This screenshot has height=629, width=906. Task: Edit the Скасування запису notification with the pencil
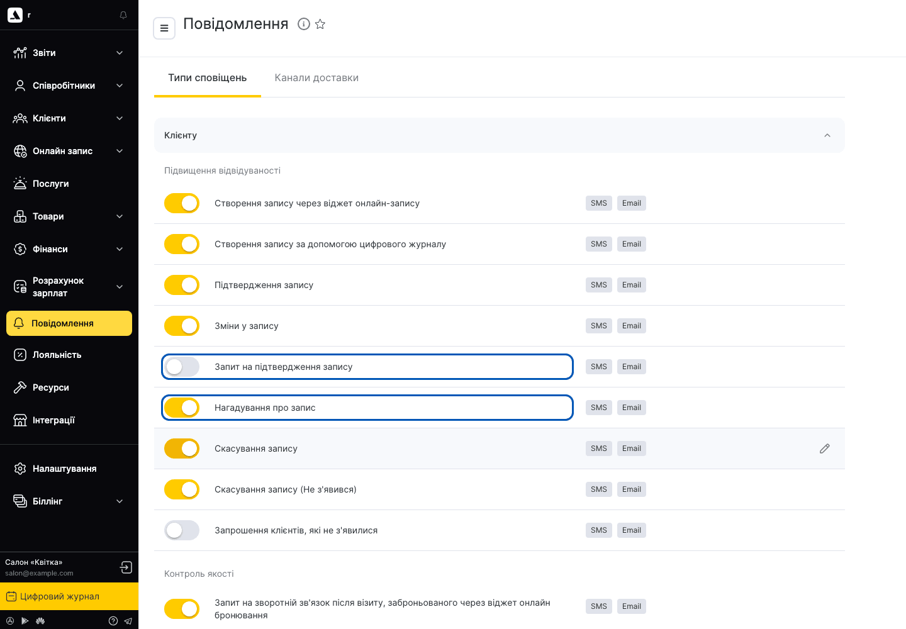825,448
